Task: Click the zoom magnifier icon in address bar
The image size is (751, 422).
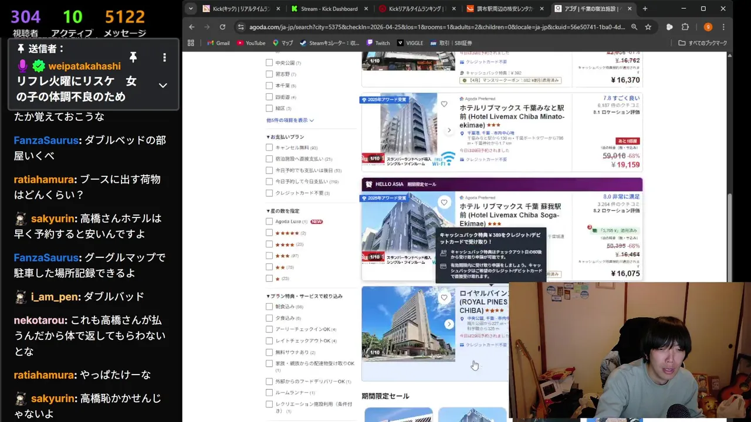Action: (x=634, y=27)
